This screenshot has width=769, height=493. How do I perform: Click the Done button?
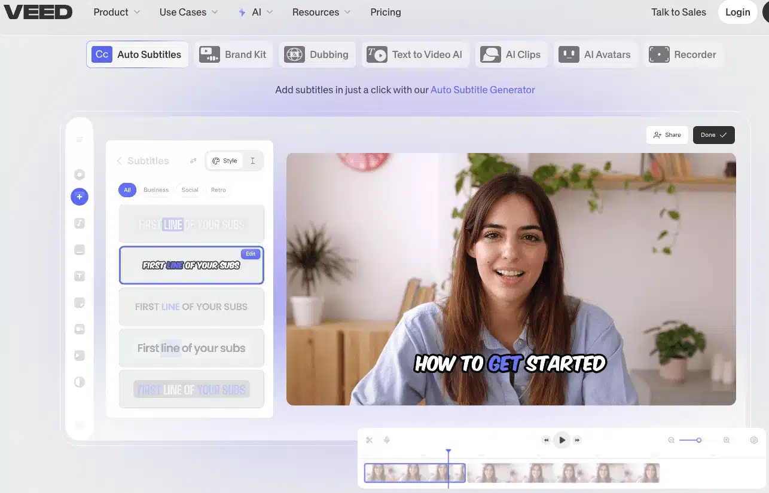coord(713,135)
